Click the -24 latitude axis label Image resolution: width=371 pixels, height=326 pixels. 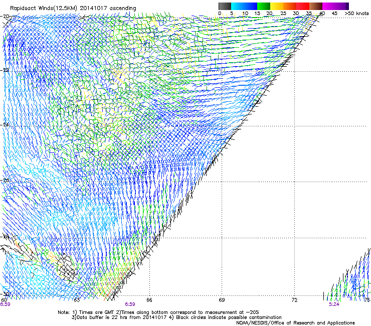5,124
